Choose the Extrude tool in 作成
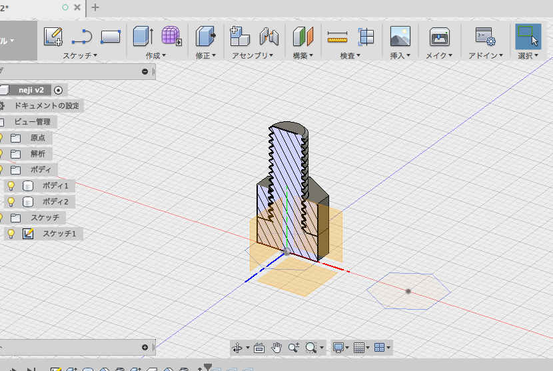This screenshot has width=553, height=371. (143, 36)
